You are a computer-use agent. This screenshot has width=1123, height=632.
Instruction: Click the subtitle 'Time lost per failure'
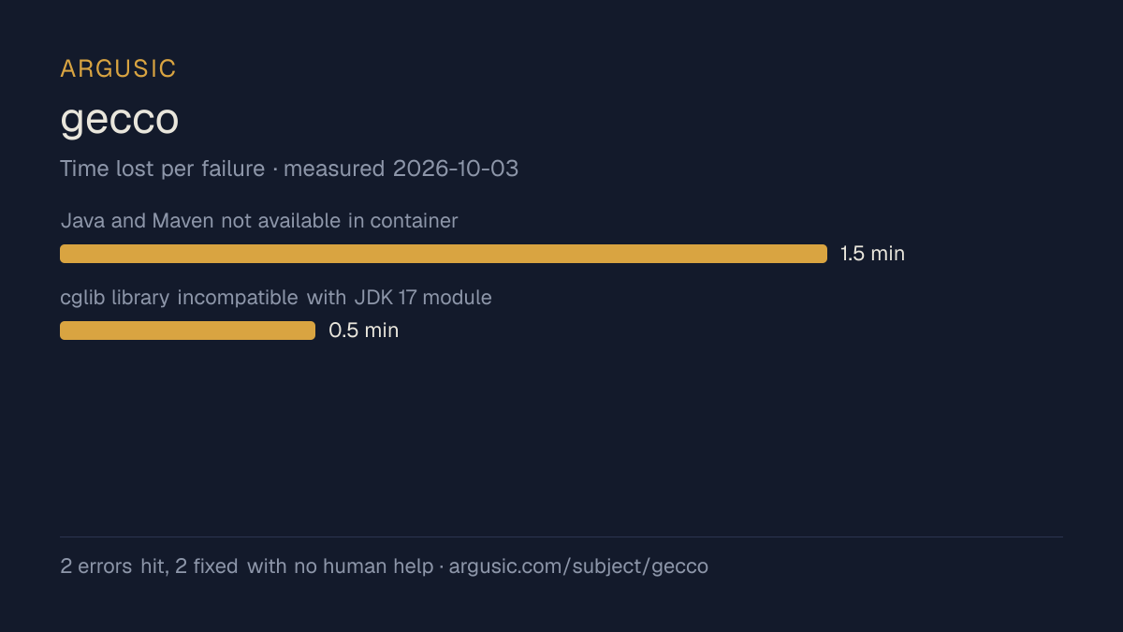pyautogui.click(x=162, y=169)
